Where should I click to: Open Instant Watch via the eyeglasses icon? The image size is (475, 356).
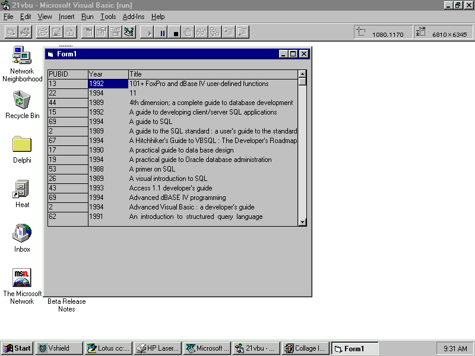201,32
